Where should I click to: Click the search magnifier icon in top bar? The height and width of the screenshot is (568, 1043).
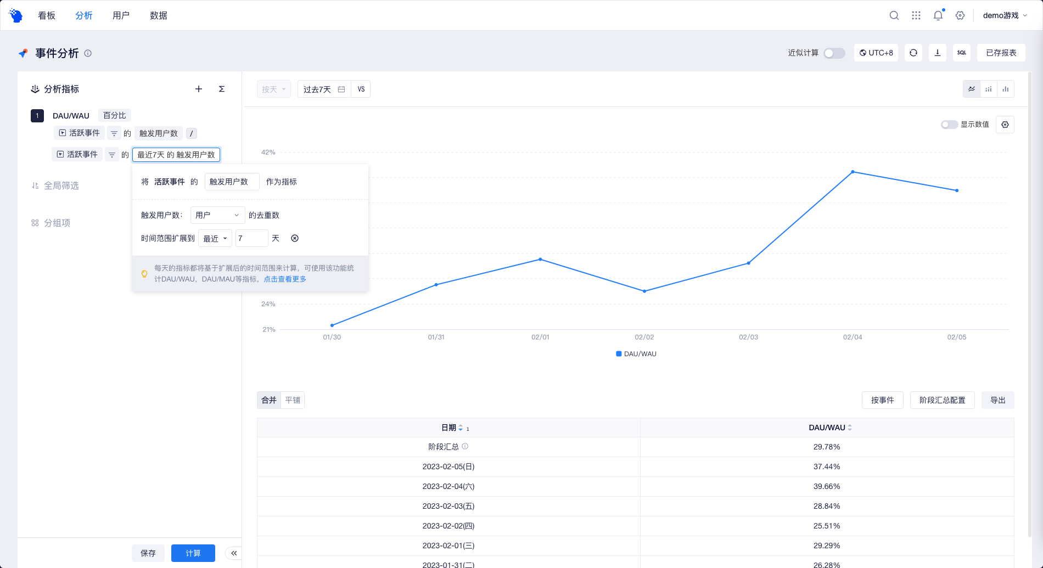point(894,15)
